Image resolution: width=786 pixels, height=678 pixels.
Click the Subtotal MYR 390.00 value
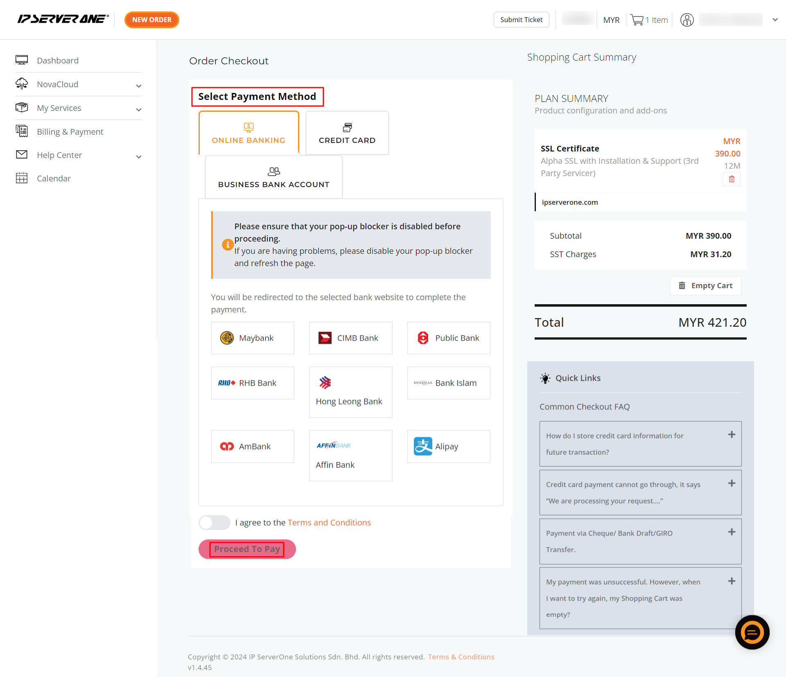[709, 236]
